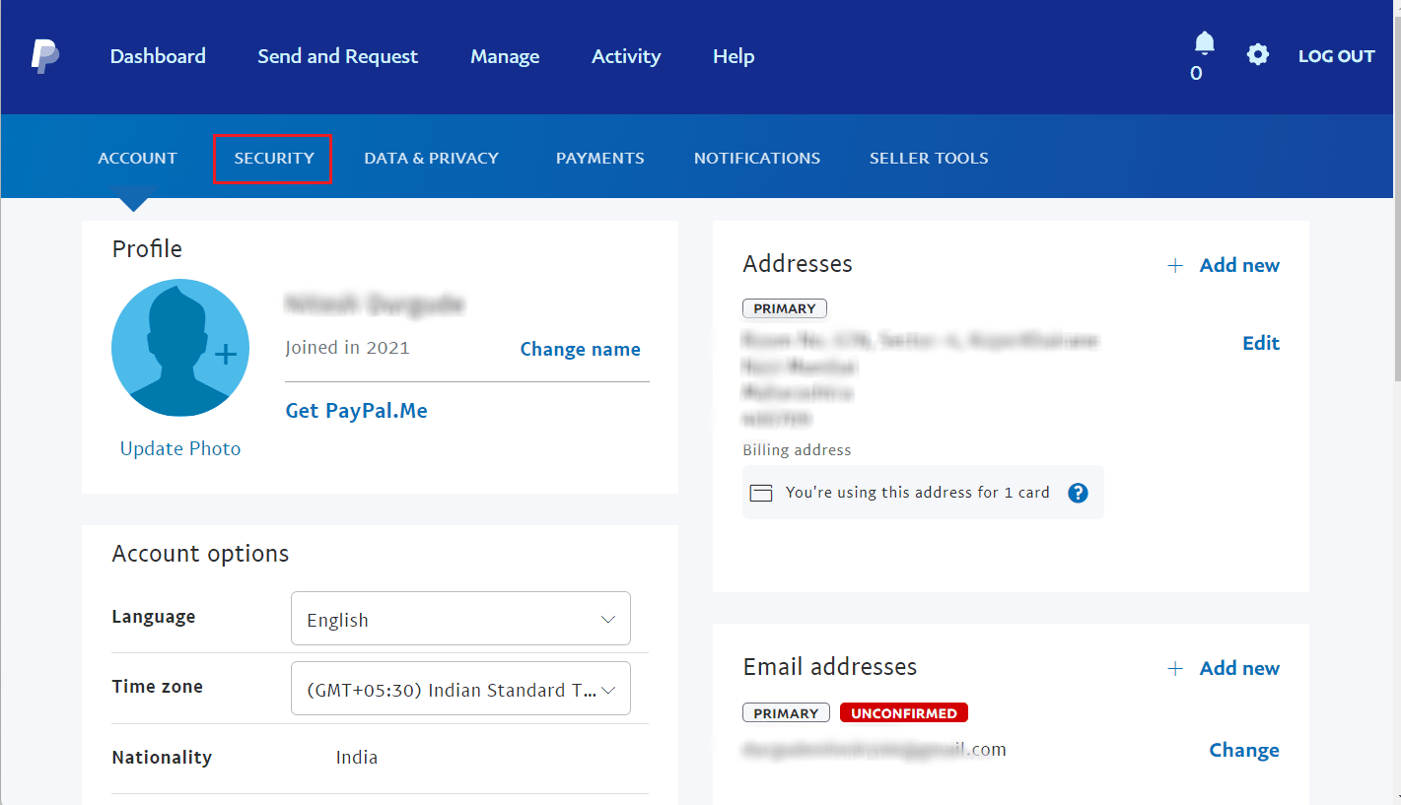Switch to the SECURITY tab
Viewport: 1401px width, 805px height.
click(x=272, y=158)
